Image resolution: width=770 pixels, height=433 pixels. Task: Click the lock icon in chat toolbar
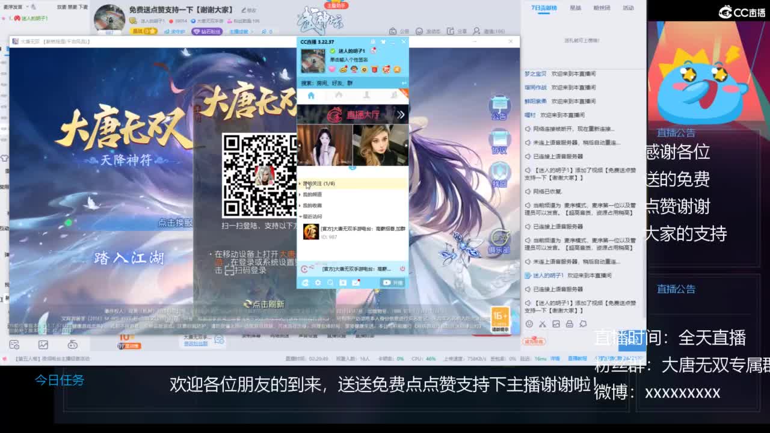coord(569,324)
